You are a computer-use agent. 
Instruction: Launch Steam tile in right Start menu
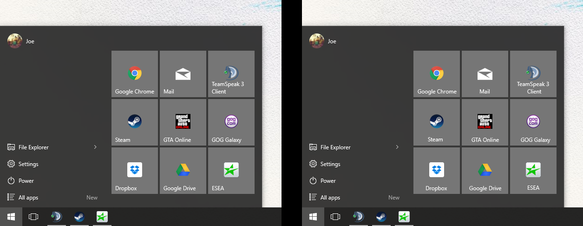click(x=437, y=122)
